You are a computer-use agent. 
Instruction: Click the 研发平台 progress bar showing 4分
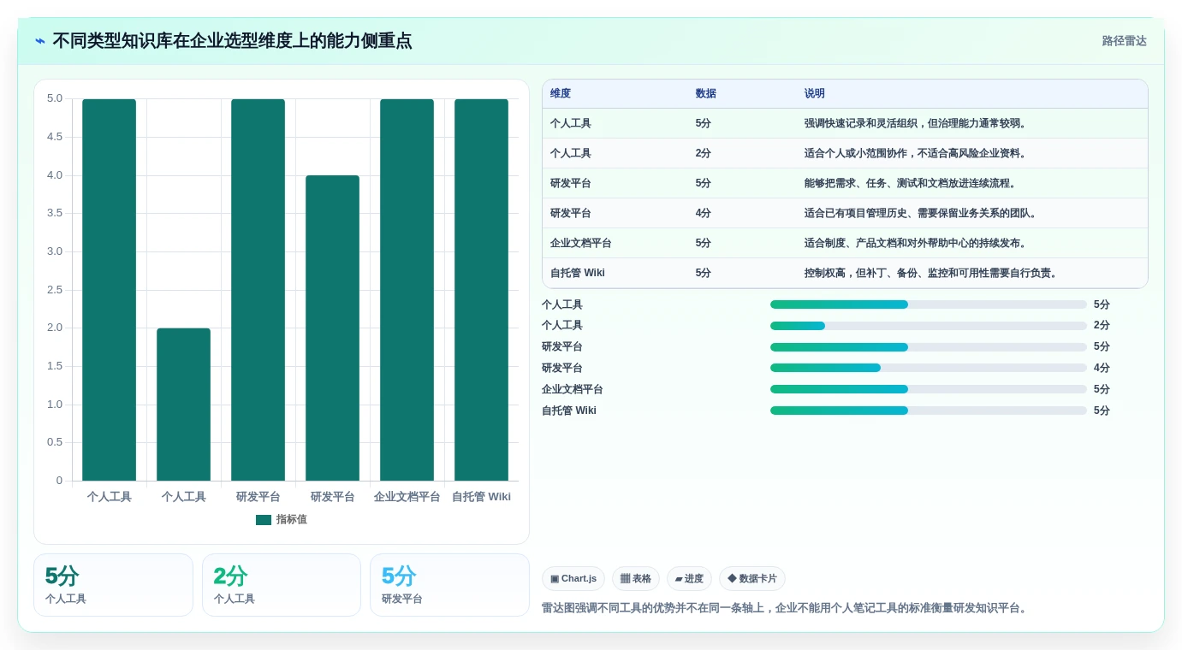coord(929,368)
